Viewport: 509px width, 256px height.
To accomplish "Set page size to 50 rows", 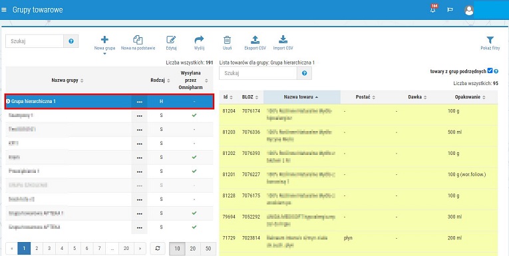I will 208,249.
